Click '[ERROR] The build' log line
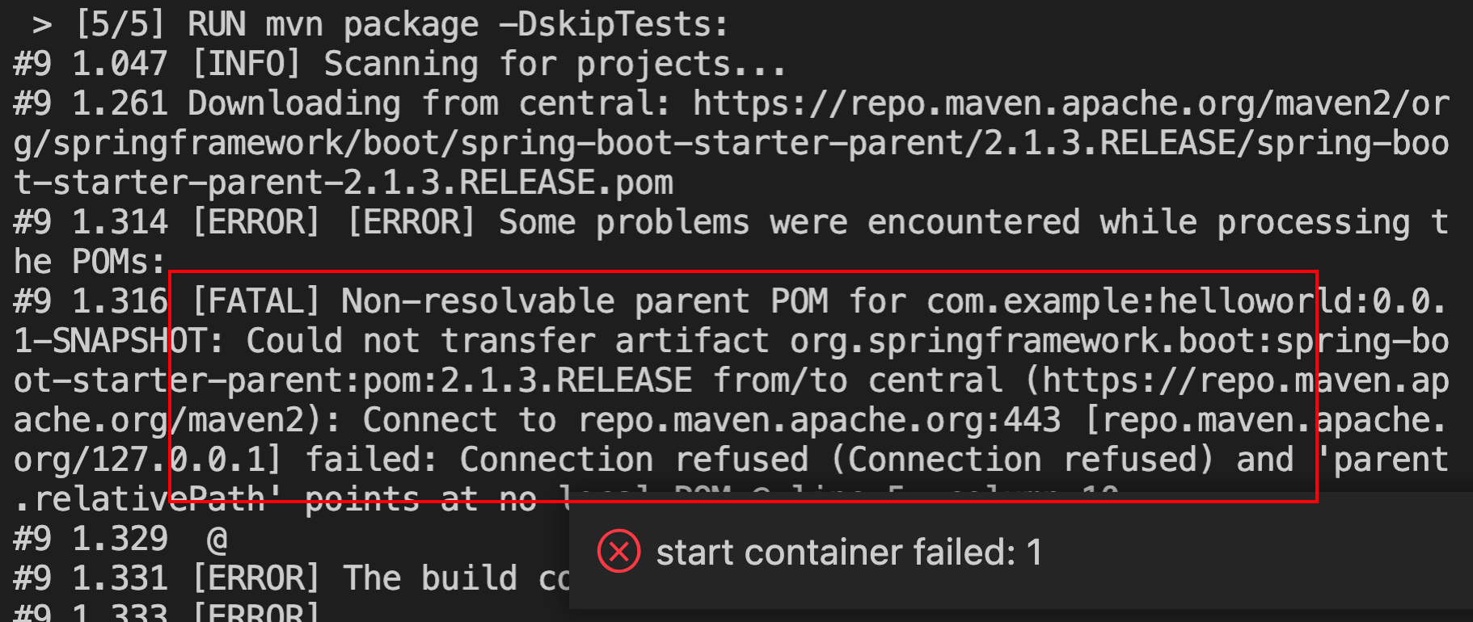 [x=380, y=578]
